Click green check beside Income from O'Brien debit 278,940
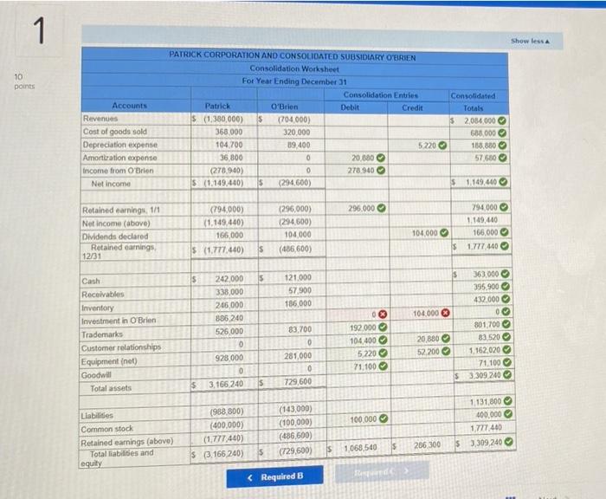Viewport: 606px width, 499px height. [x=381, y=170]
